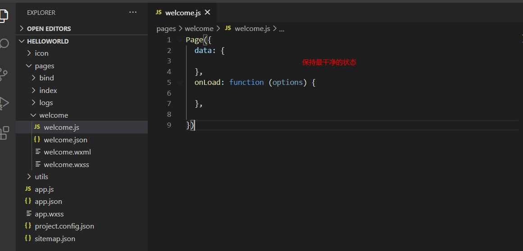Open the Extensions view
The height and width of the screenshot is (251, 523).
click(x=4, y=132)
